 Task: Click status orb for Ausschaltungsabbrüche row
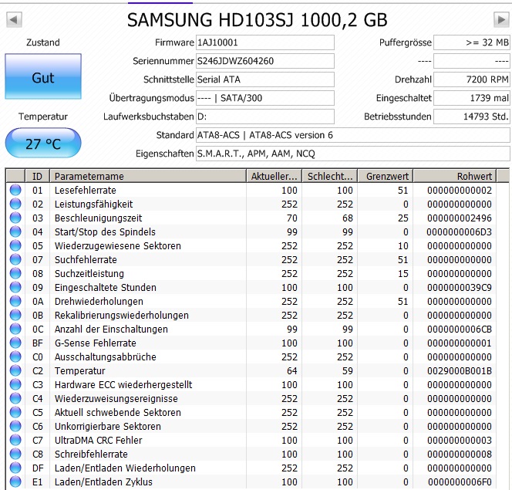[x=15, y=357]
